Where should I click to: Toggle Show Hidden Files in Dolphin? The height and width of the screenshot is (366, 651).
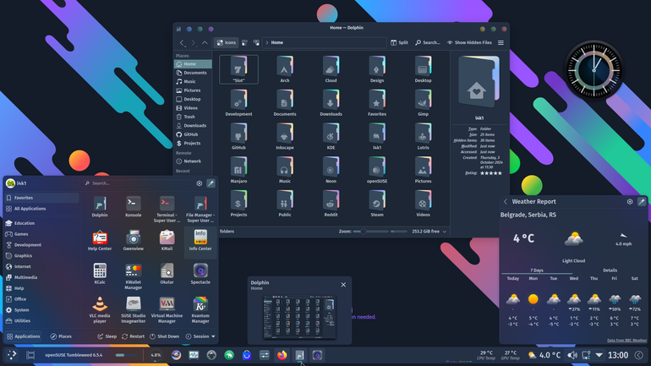point(469,42)
